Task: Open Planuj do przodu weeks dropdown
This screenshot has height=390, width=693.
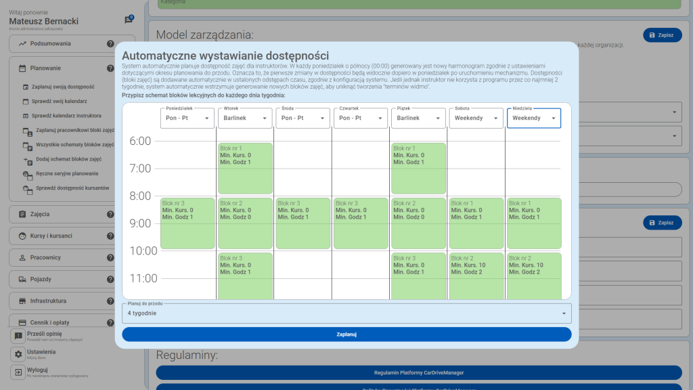Action: tap(346, 313)
